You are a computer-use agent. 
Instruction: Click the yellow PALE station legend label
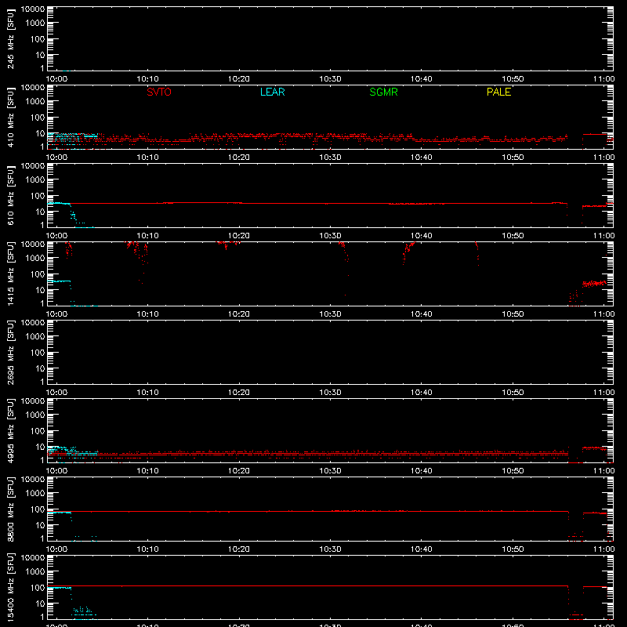[498, 92]
